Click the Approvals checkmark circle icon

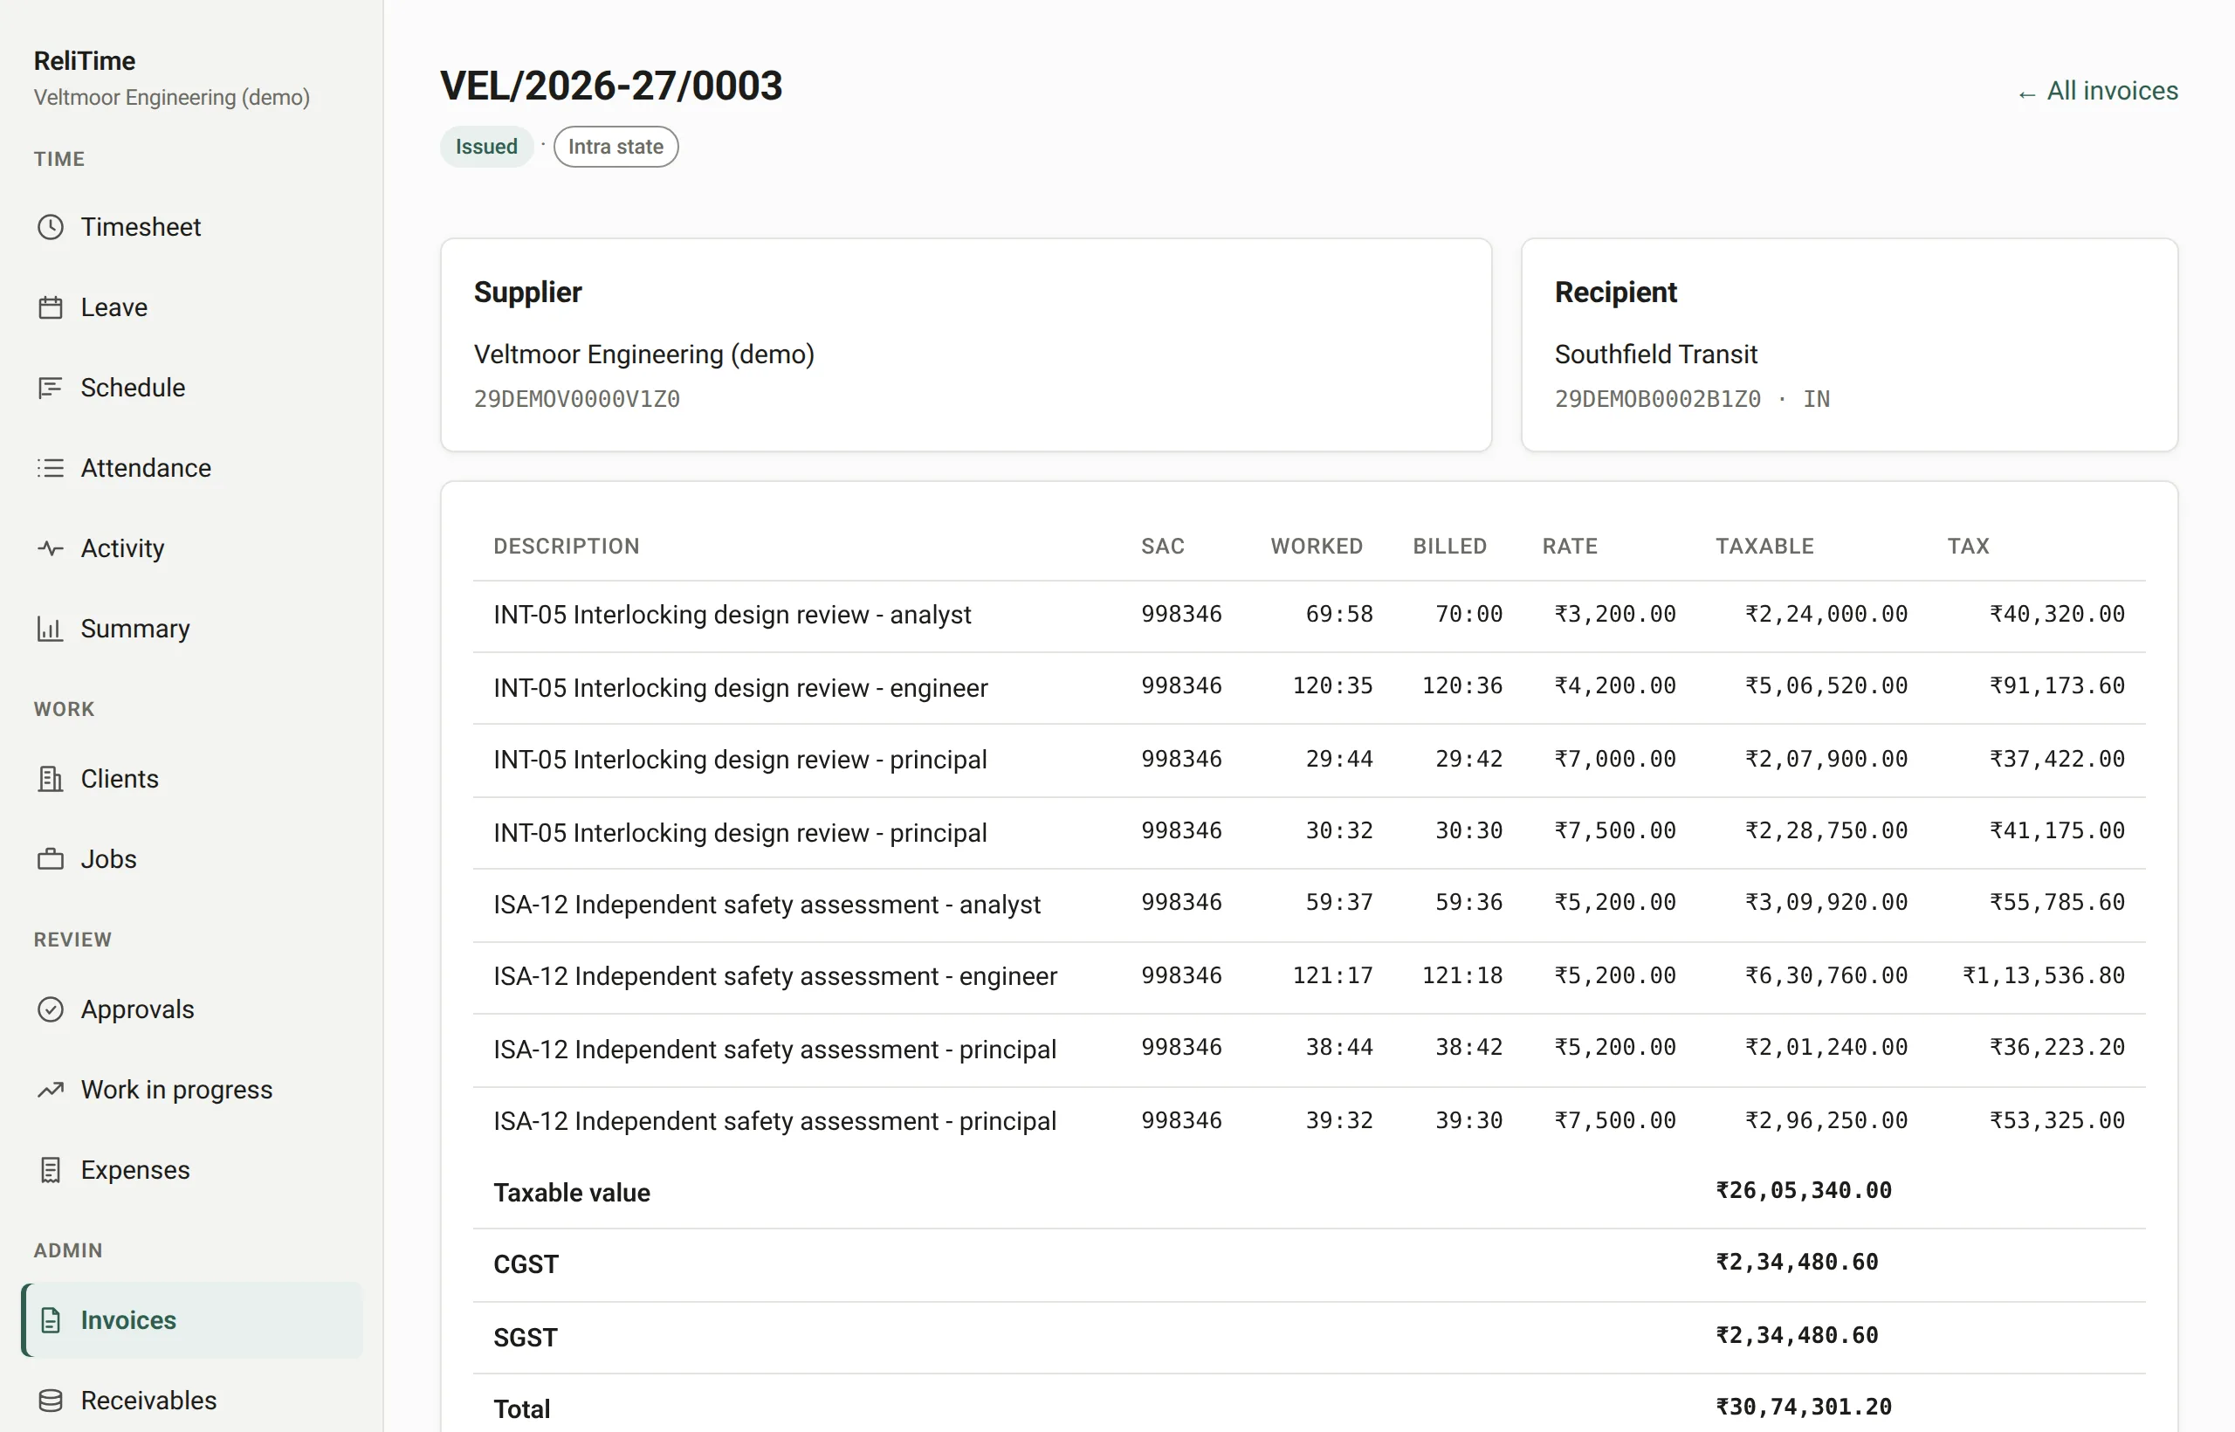coord(51,1009)
